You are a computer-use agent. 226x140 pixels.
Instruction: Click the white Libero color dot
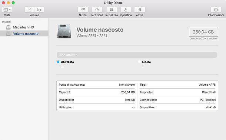point(139,62)
